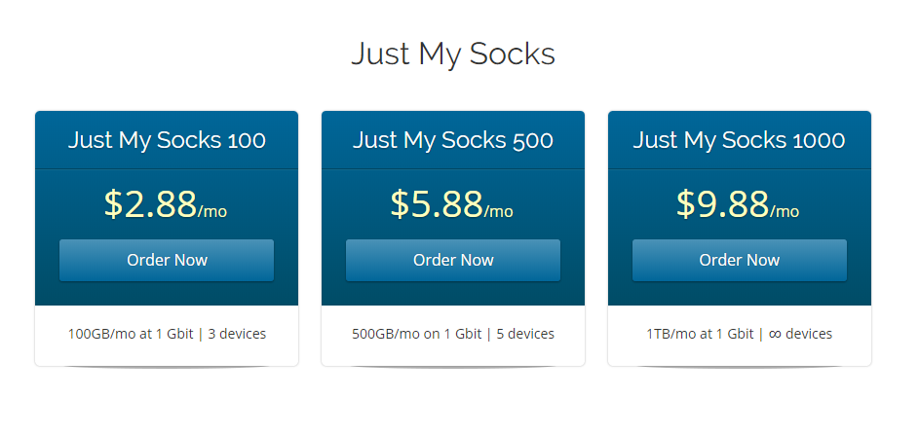The width and height of the screenshot is (919, 433).
Task: Click Order Now for Just My Socks 100
Action: [x=167, y=261]
